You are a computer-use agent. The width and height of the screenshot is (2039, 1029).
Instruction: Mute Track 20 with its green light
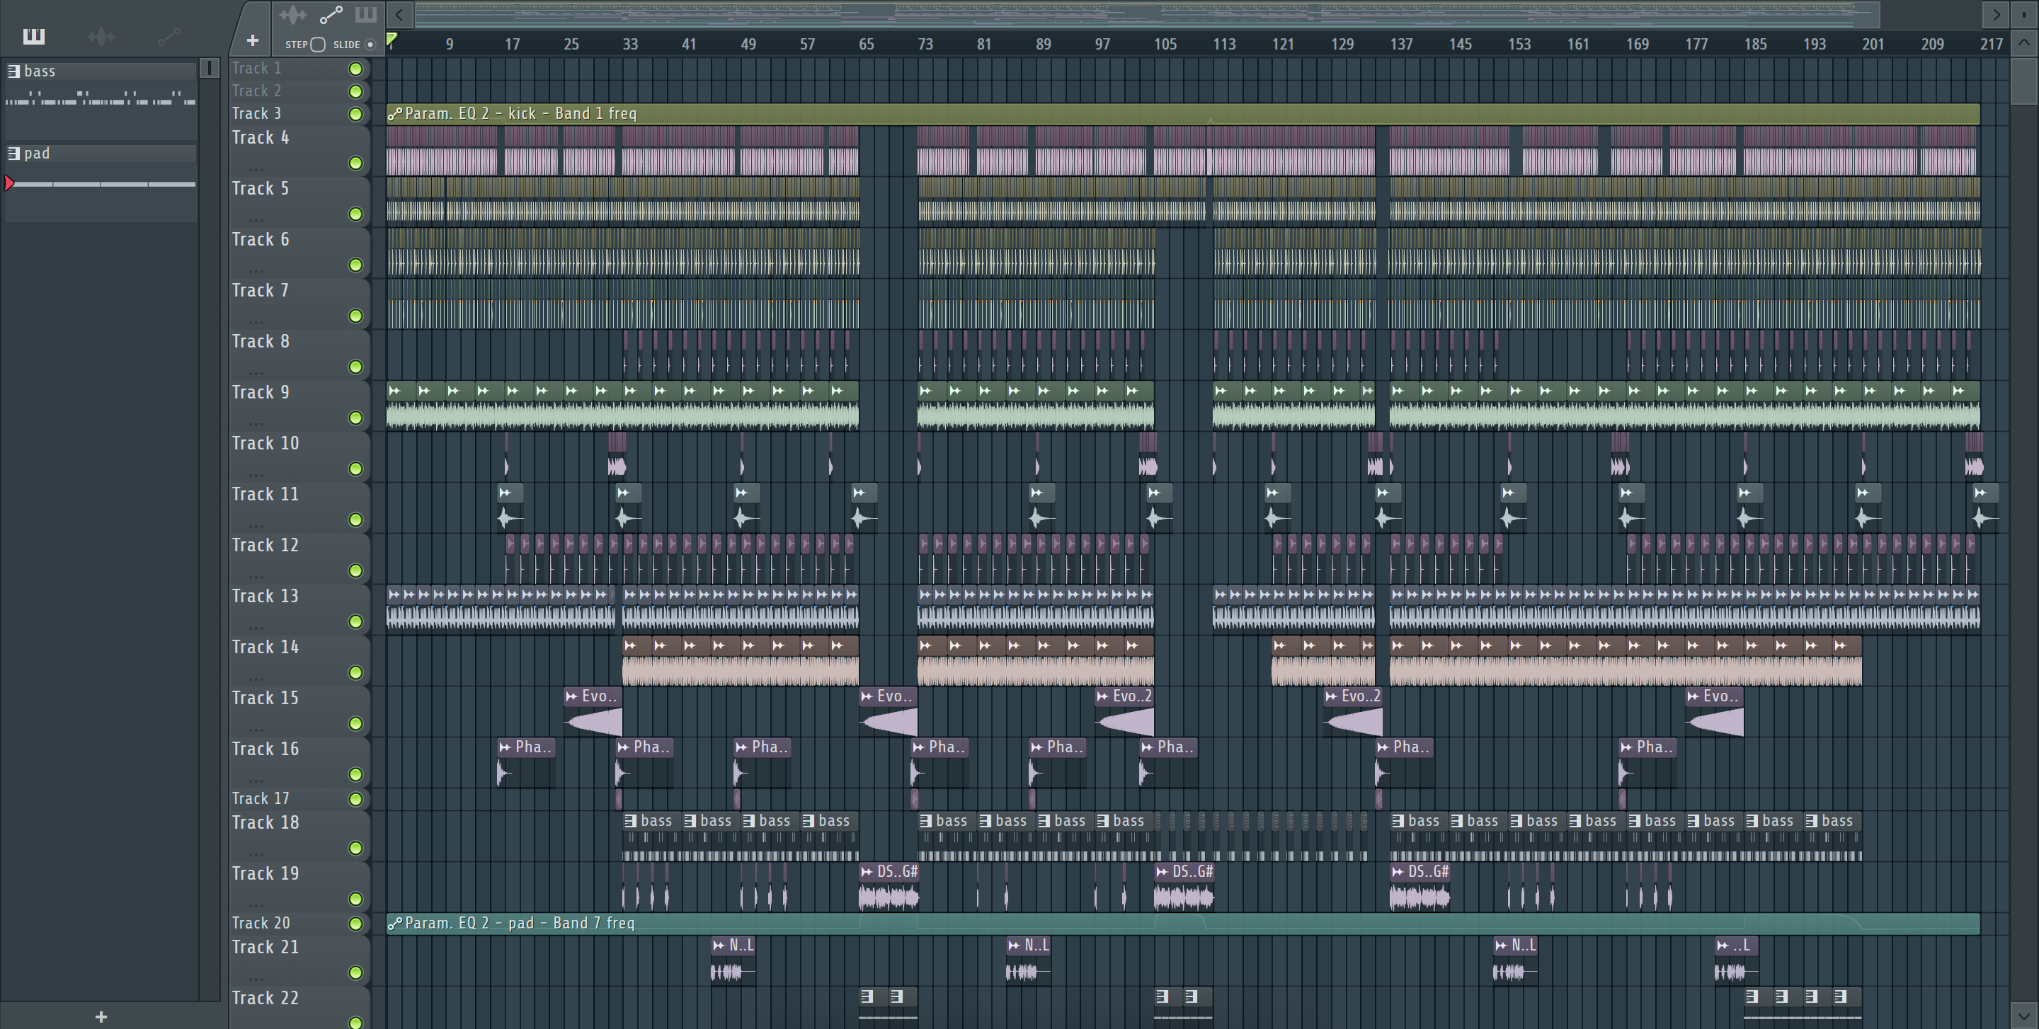pyautogui.click(x=356, y=924)
